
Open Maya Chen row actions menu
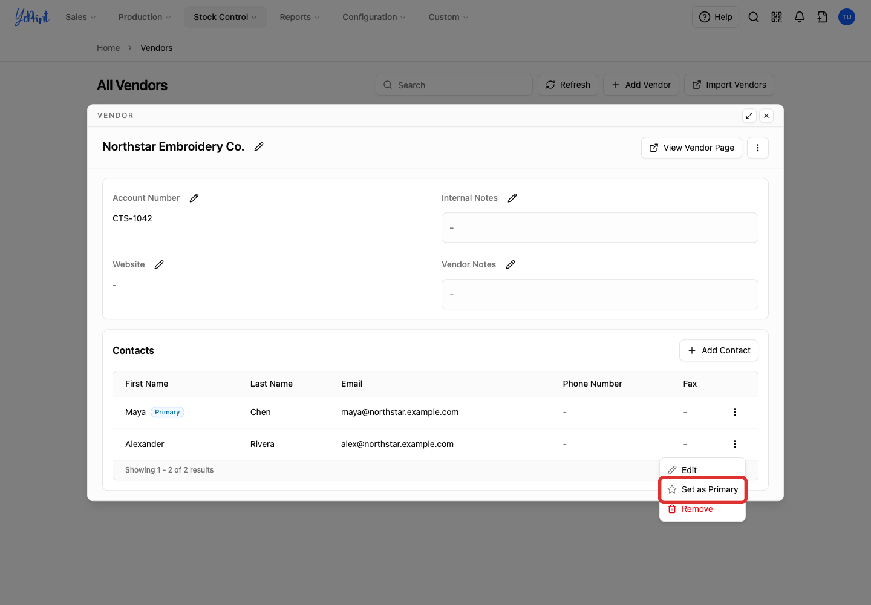pos(735,412)
